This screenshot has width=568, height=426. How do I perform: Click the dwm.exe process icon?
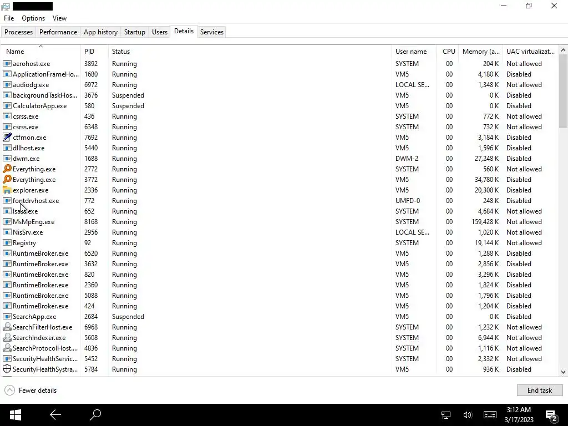tap(7, 158)
